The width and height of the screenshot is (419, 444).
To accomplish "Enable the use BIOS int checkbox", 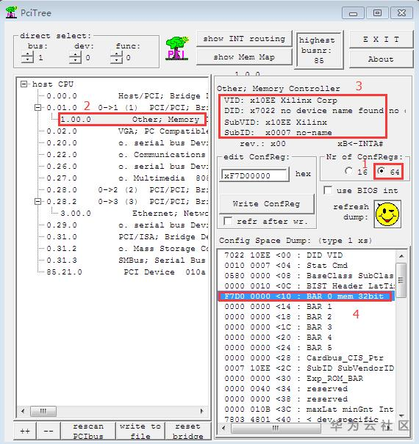I will tap(329, 190).
